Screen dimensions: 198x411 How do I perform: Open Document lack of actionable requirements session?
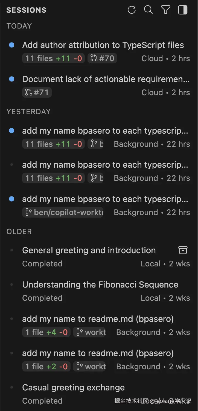pyautogui.click(x=106, y=79)
